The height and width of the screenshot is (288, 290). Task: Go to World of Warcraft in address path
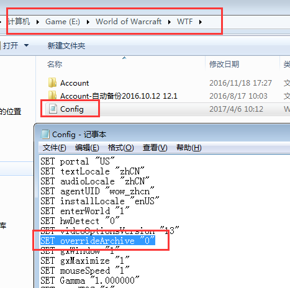pyautogui.click(x=129, y=22)
